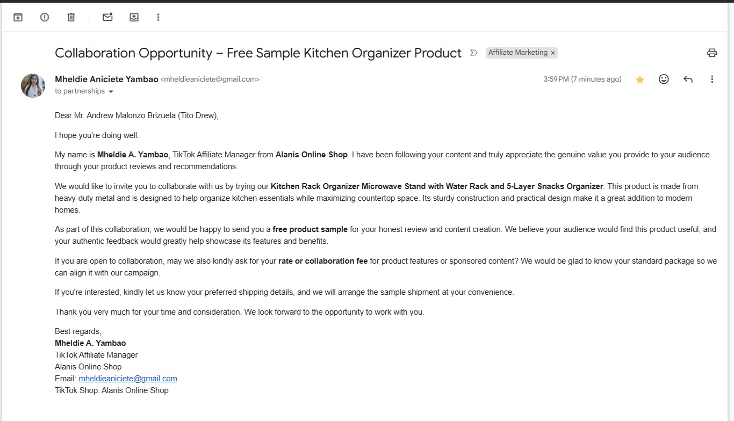Toggle the yellow star on this message
Viewport: 734px width, 421px height.
click(640, 79)
